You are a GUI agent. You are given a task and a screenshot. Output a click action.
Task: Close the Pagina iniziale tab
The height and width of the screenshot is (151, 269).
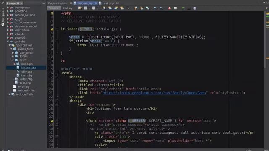[71, 3]
